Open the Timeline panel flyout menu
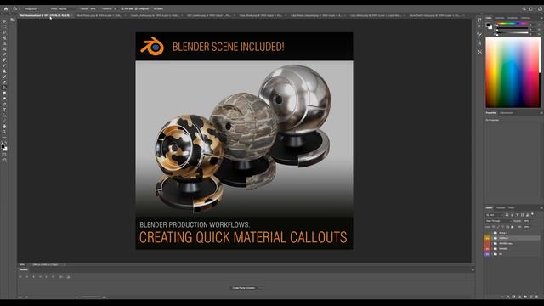The image size is (544, 306). pos(473,269)
